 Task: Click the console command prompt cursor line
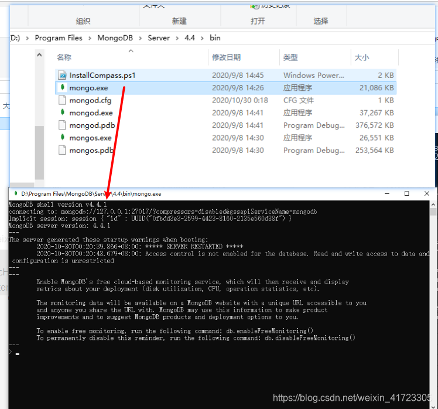click(14, 352)
